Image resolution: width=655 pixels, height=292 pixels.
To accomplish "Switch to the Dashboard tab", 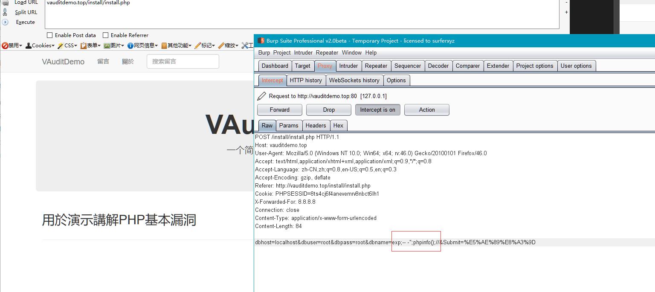I will pos(275,66).
